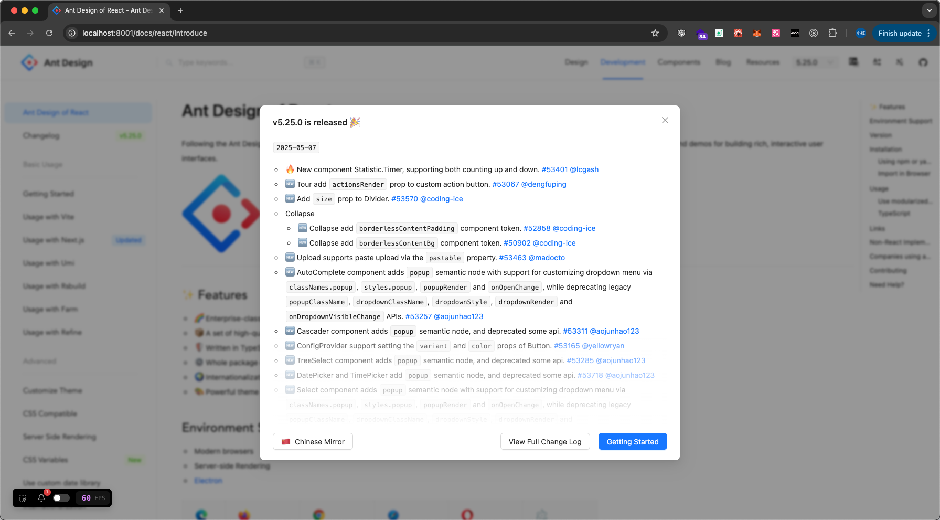The image size is (940, 520).
Task: Go back to the previous page
Action: coord(12,33)
